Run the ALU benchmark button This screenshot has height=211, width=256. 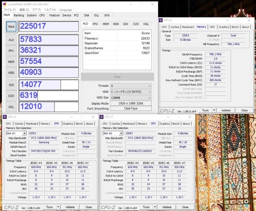tap(11, 40)
